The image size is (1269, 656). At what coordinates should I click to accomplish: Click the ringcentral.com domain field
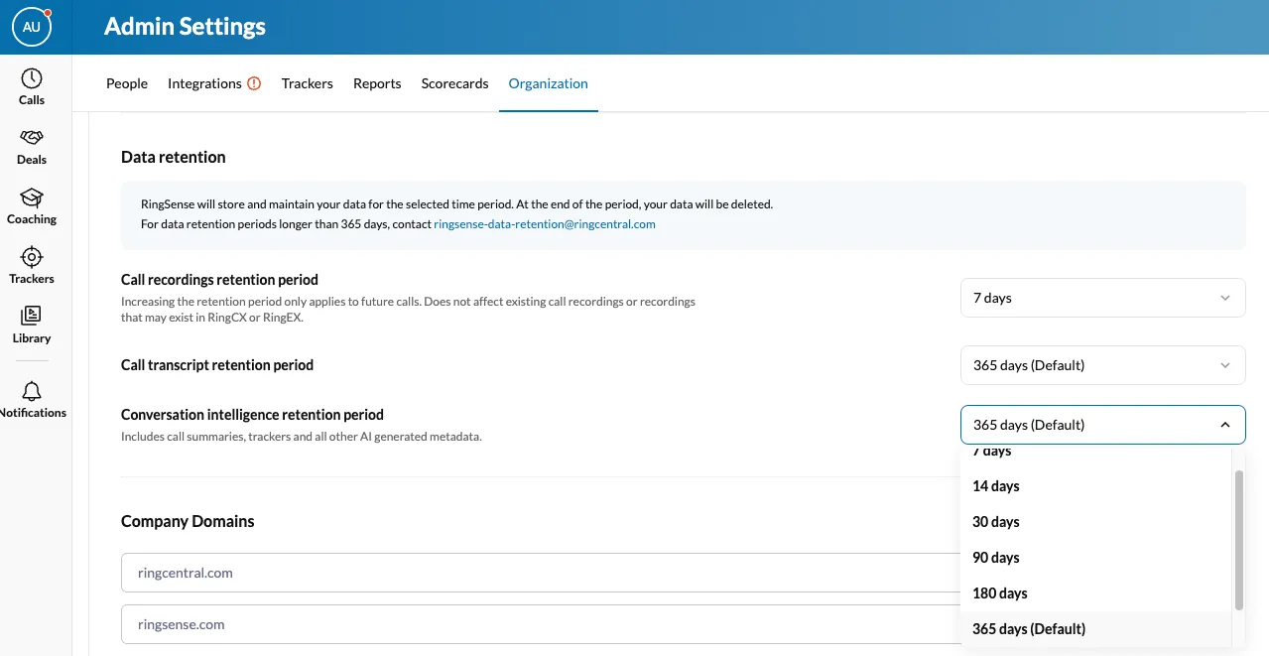536,573
